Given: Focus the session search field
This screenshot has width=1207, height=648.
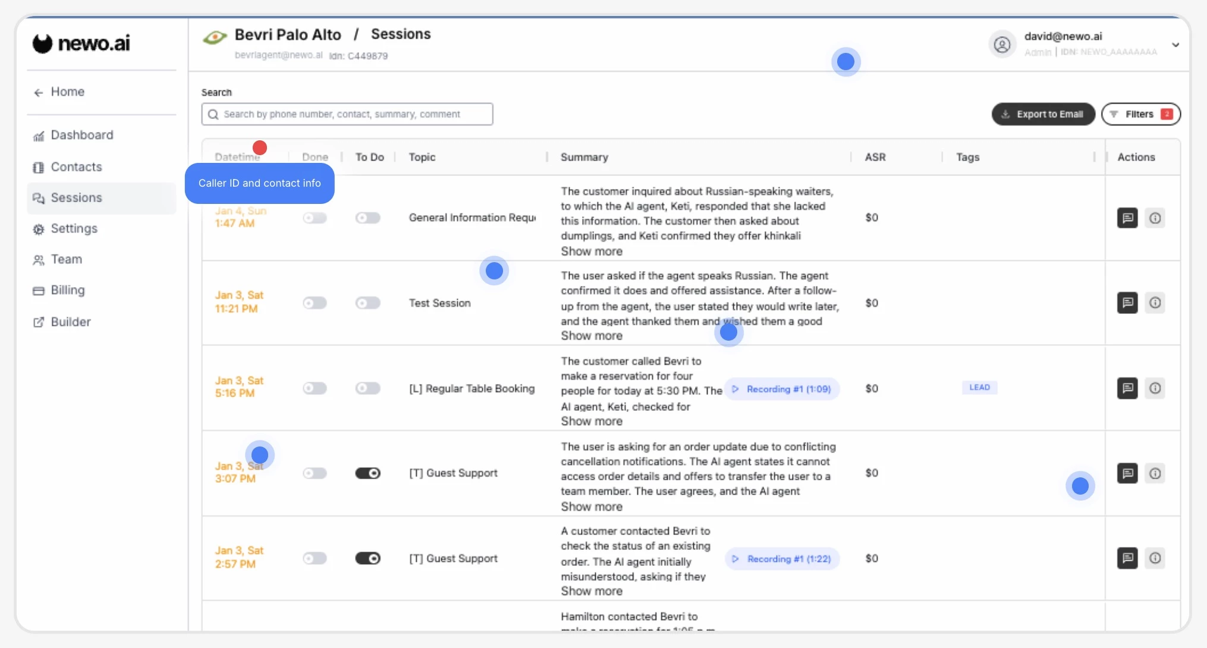Looking at the screenshot, I should point(347,114).
